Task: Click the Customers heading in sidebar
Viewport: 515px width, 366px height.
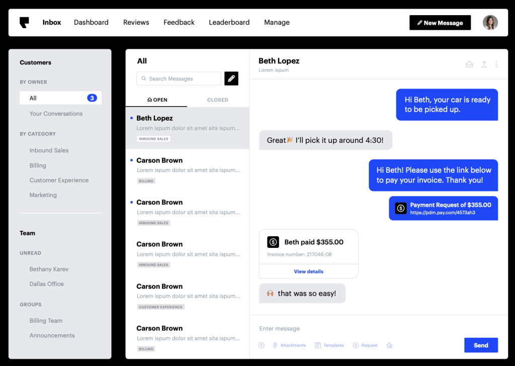Action: [36, 62]
